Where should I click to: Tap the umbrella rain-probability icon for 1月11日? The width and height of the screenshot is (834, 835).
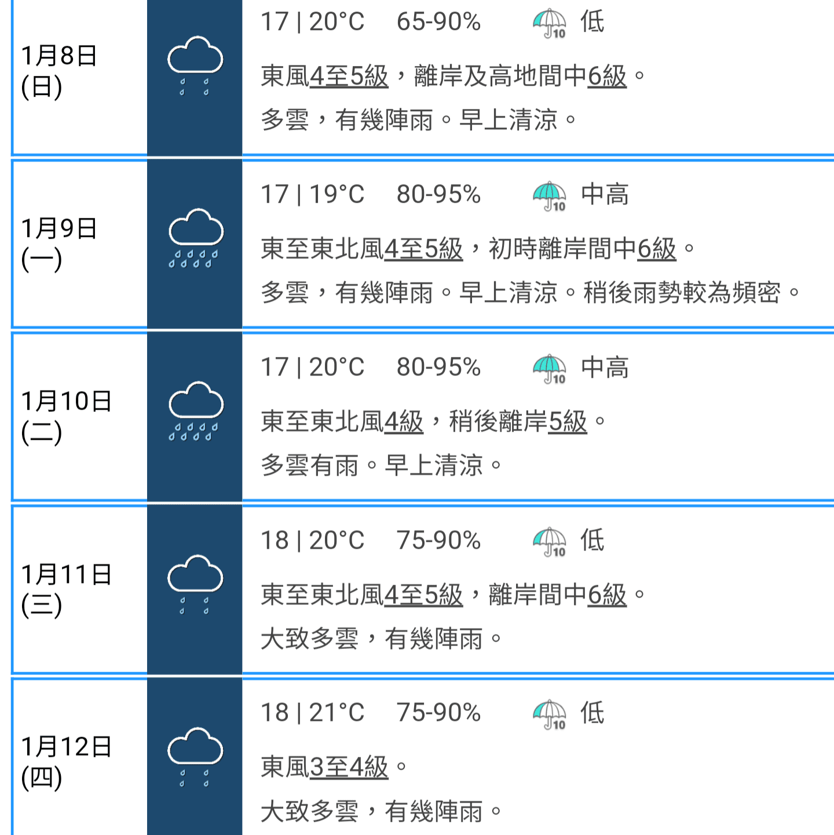click(x=549, y=542)
